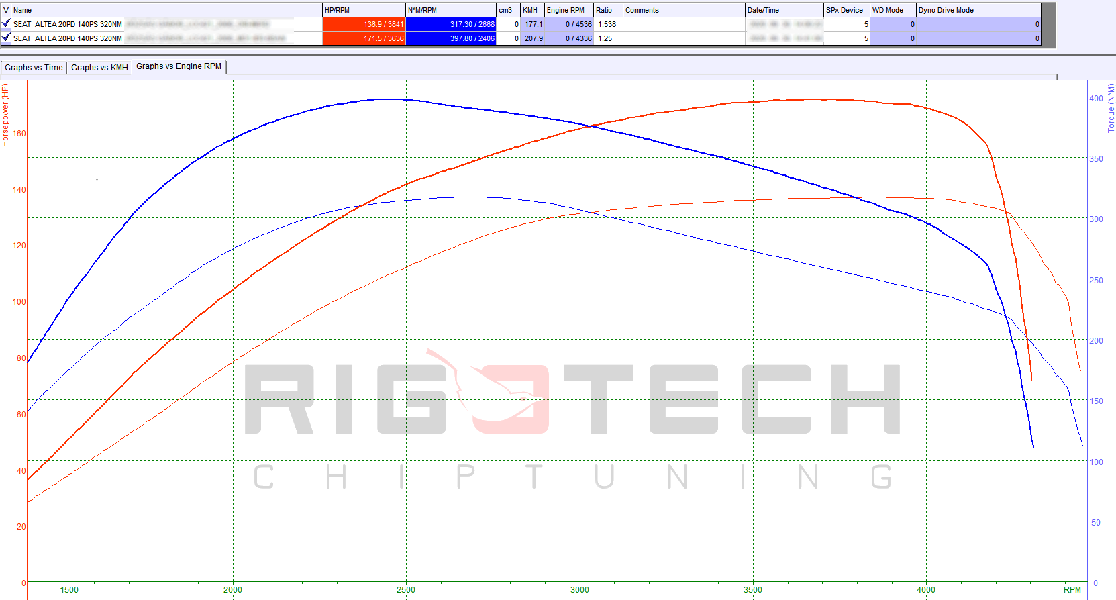Uncheck the 171.5 HP run visibility checkbox
This screenshot has width=1116, height=600.
[6, 38]
